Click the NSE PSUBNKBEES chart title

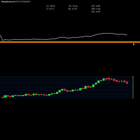pyautogui.click(x=23, y=2)
